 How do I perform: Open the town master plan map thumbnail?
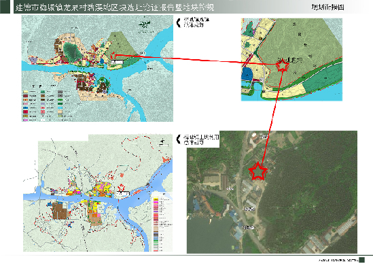[97, 69]
